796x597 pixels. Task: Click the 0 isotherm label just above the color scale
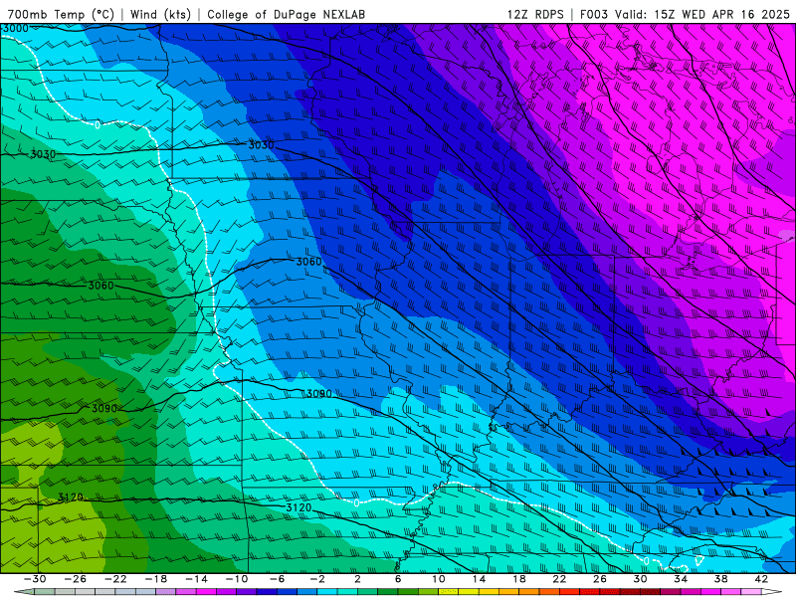[x=646, y=561]
